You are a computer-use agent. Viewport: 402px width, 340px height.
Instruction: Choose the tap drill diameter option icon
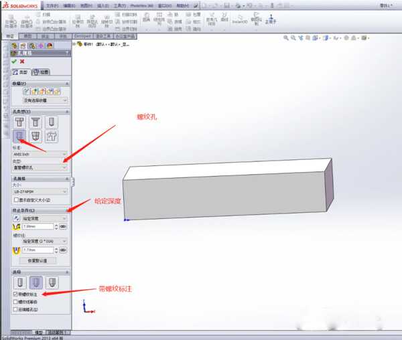(x=20, y=282)
